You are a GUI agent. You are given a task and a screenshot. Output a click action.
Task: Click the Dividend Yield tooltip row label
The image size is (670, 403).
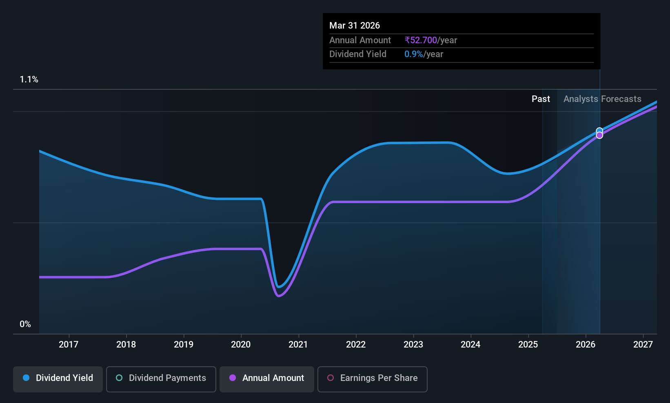tap(358, 54)
